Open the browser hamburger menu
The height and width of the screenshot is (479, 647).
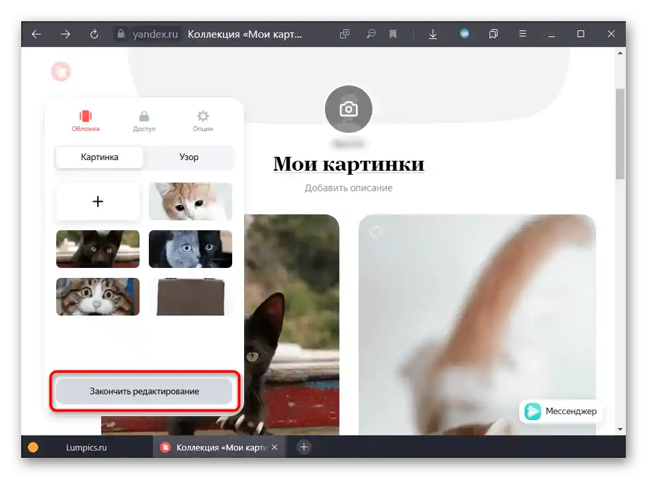point(523,34)
